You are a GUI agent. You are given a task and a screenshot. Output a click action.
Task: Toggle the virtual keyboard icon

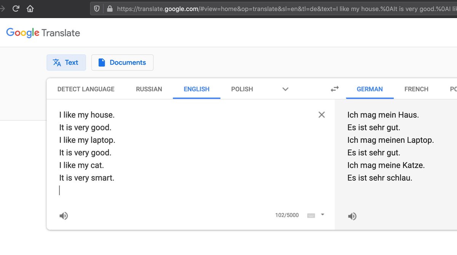(311, 215)
